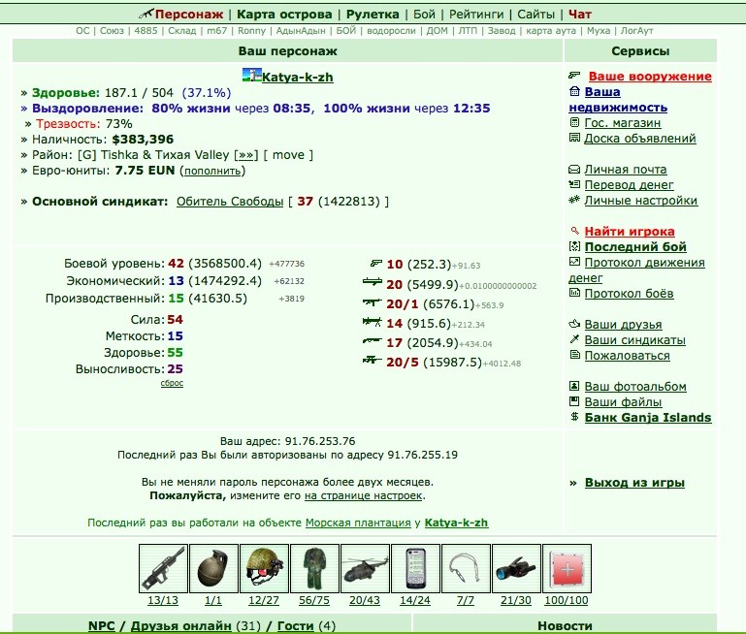Click the dollar icon beside Банк Ganja Islands

click(x=574, y=417)
